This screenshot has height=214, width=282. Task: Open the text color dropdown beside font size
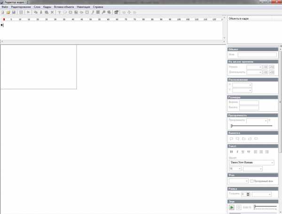click(253, 169)
